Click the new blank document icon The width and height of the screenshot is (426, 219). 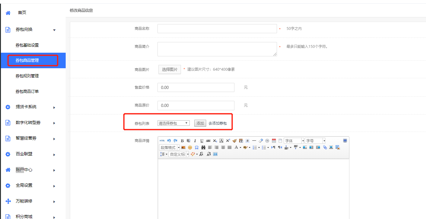(280, 141)
